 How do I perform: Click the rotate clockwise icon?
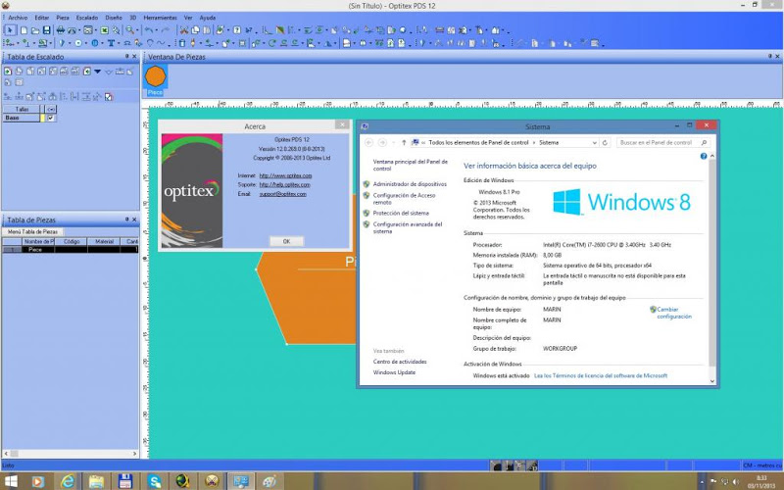(272, 43)
